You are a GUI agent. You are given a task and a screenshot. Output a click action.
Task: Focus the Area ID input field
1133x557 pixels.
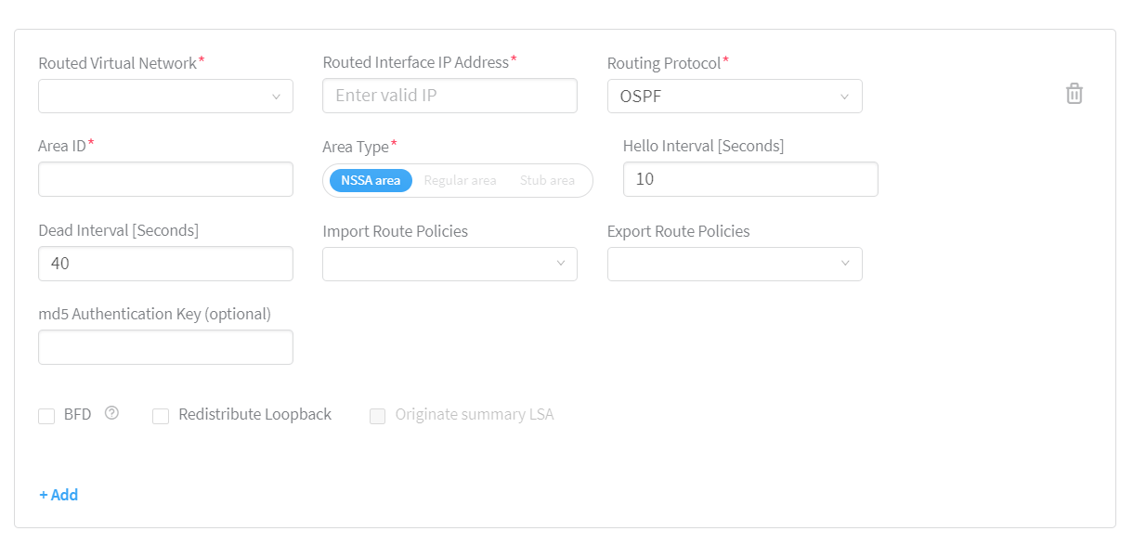(x=165, y=179)
